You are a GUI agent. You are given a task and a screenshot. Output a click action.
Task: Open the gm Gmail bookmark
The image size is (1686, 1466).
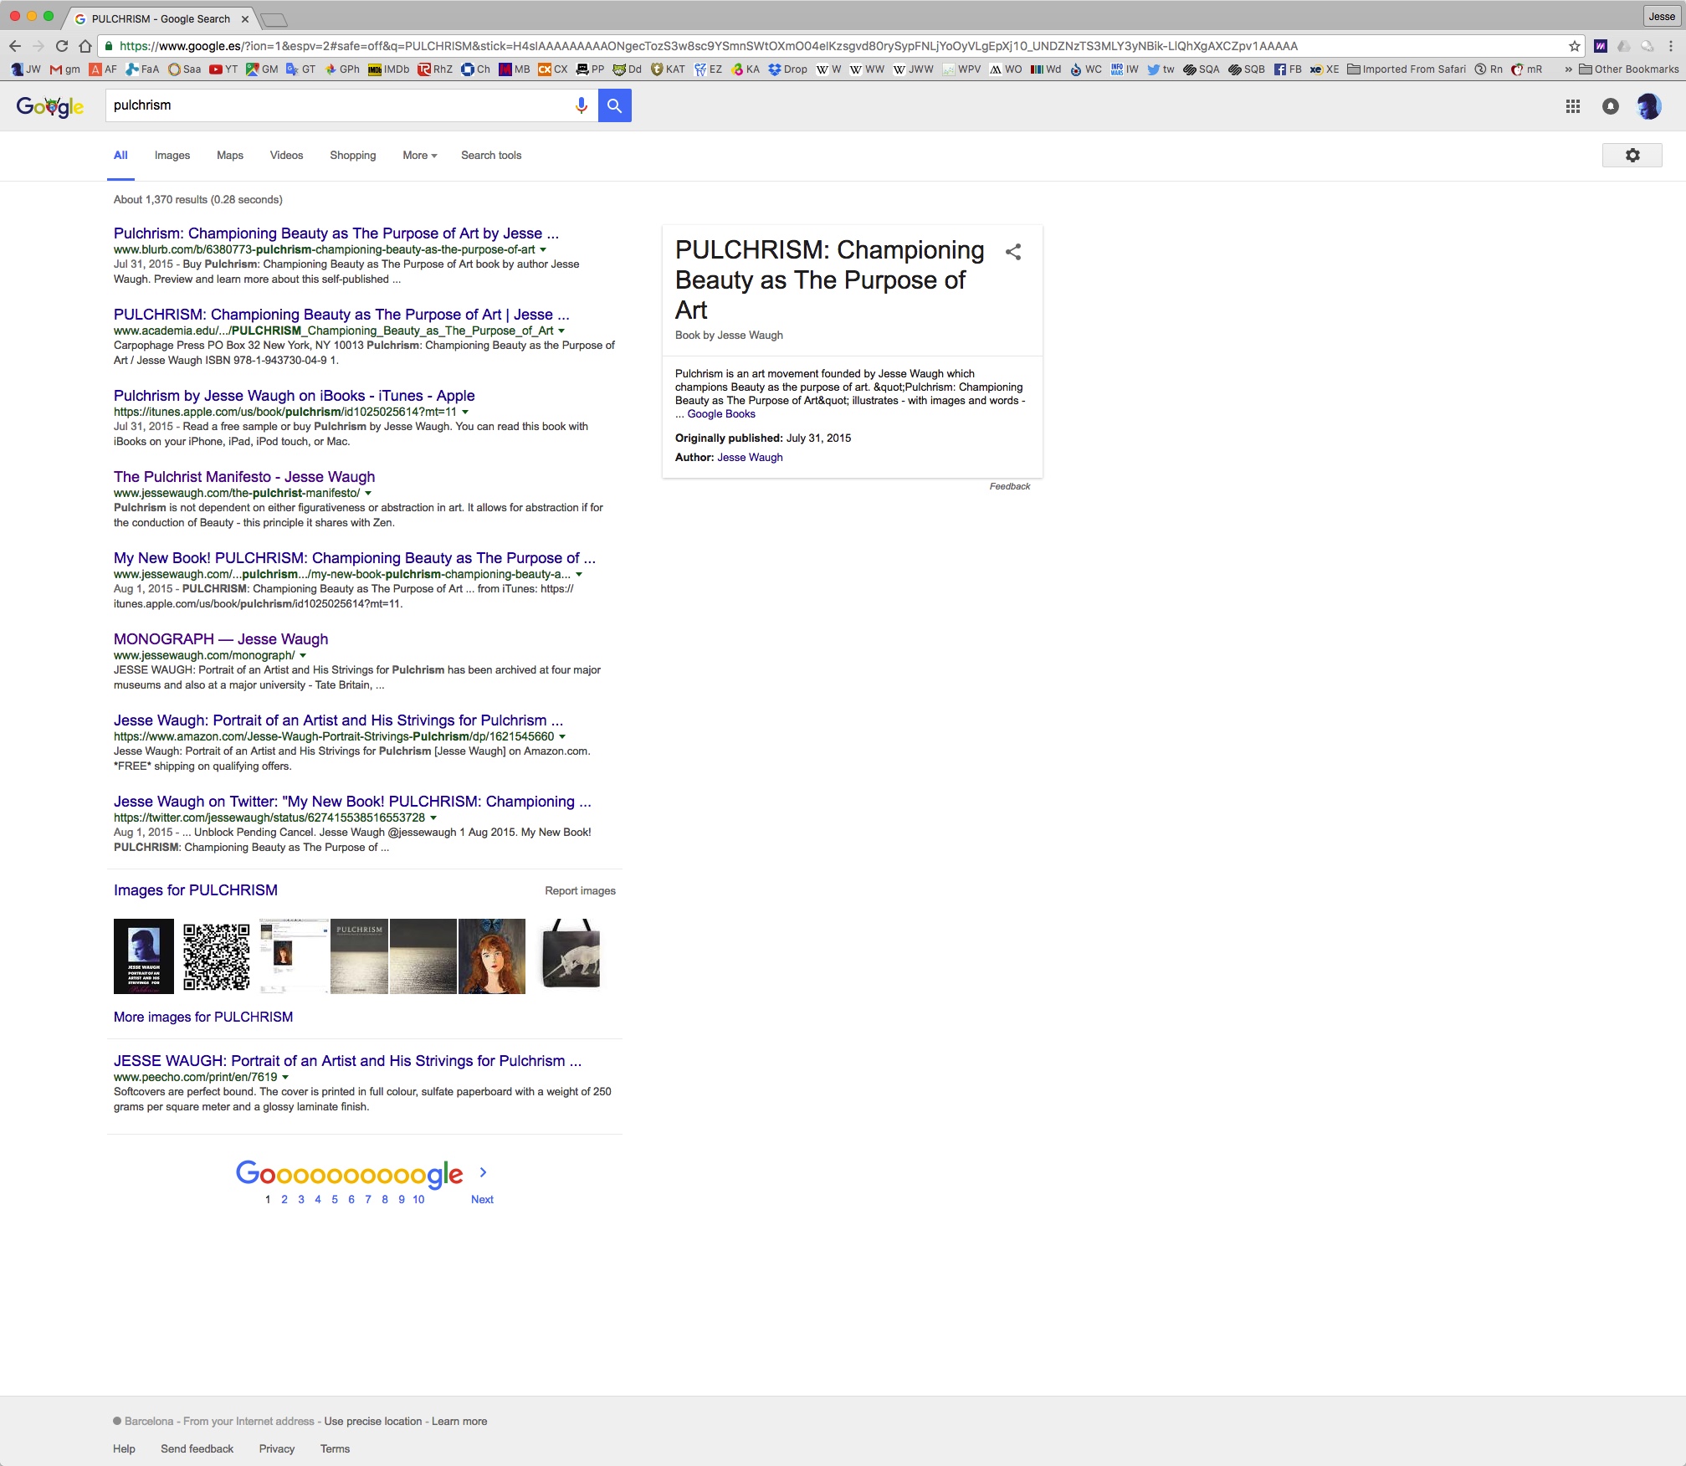click(65, 69)
